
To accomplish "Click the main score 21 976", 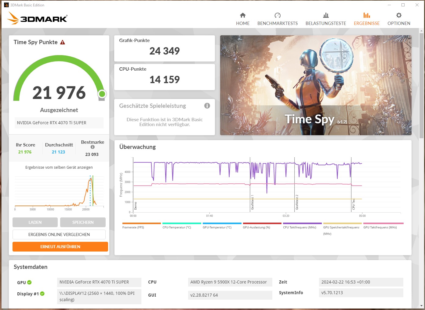I will (x=59, y=93).
